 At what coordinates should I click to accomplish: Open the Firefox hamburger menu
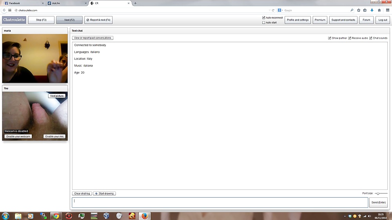pyautogui.click(x=388, y=10)
